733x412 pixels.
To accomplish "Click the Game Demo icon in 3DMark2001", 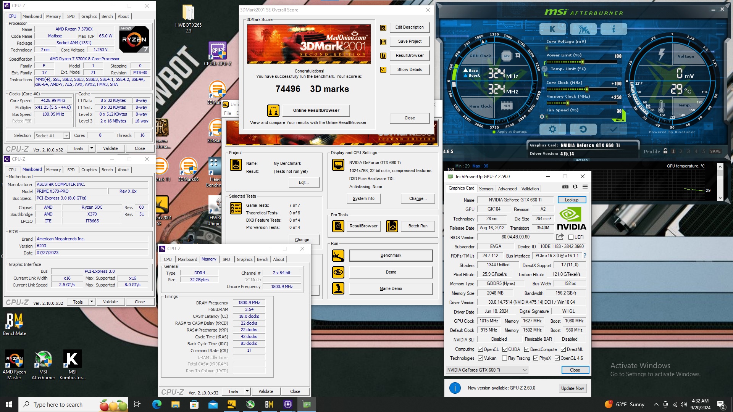I will click(338, 289).
